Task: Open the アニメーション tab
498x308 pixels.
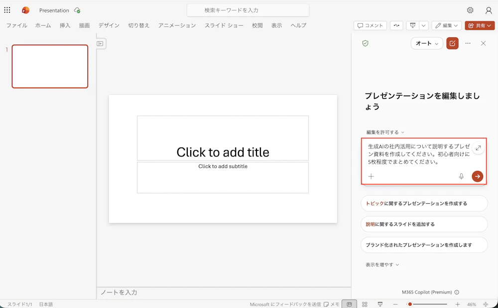Action: point(177,25)
